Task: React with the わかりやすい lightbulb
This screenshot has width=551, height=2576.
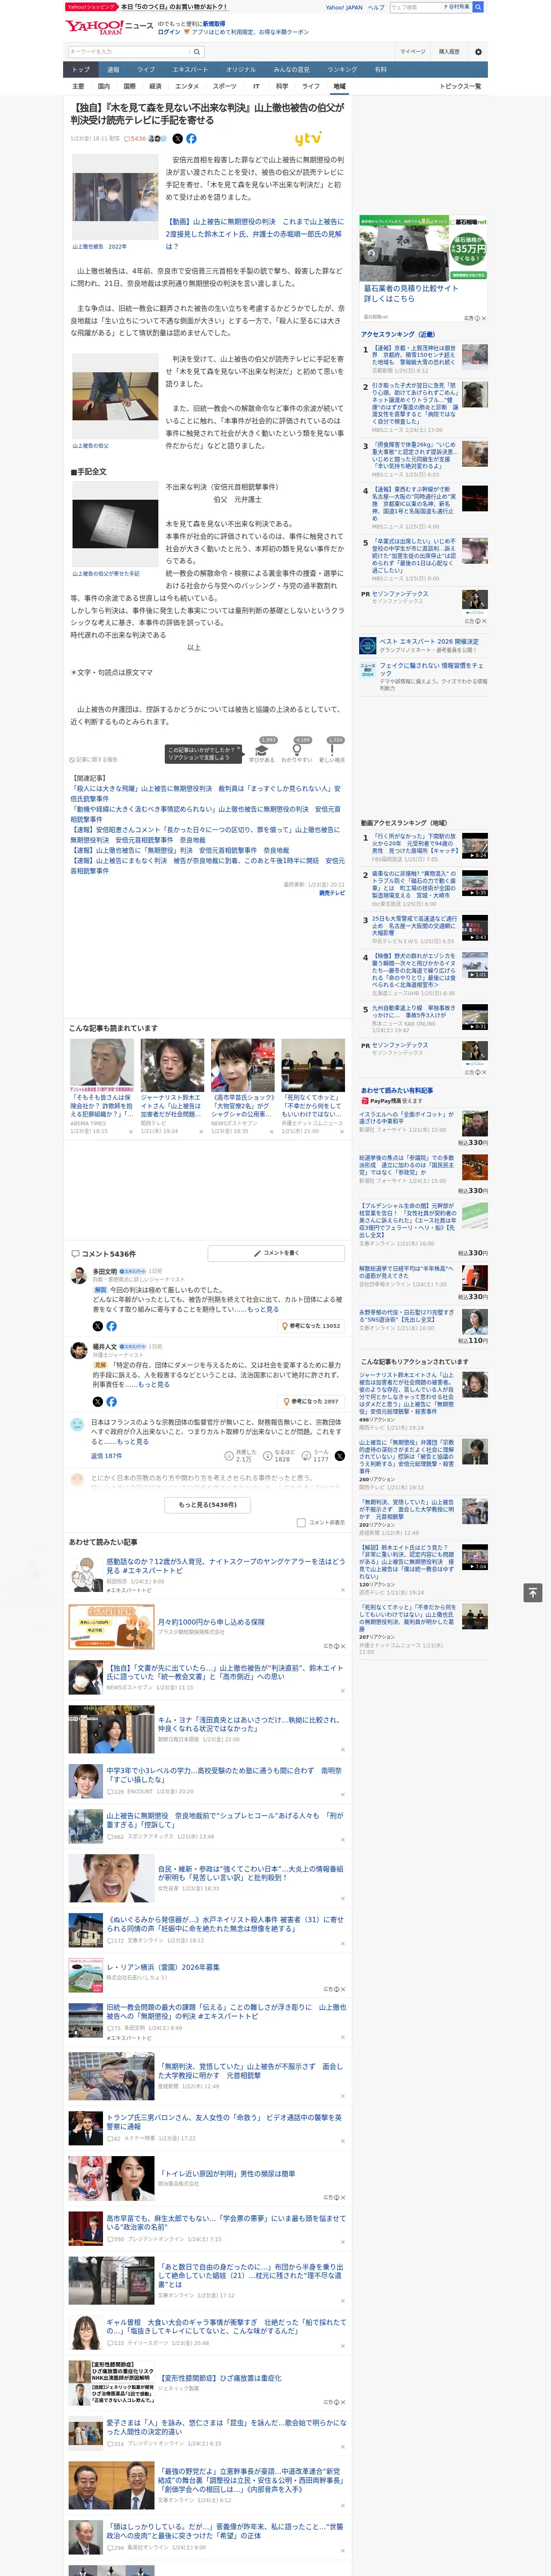Action: 297,751
